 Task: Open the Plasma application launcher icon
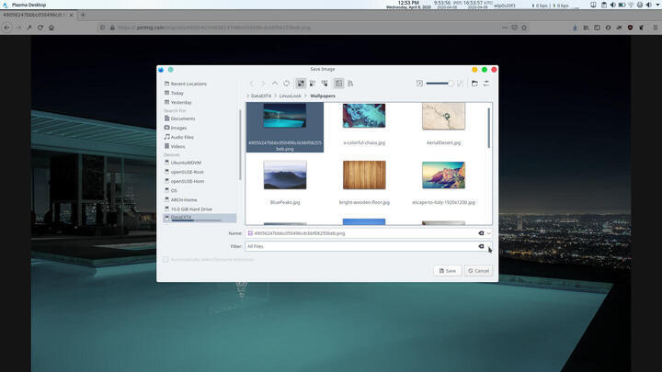pyautogui.click(x=6, y=5)
